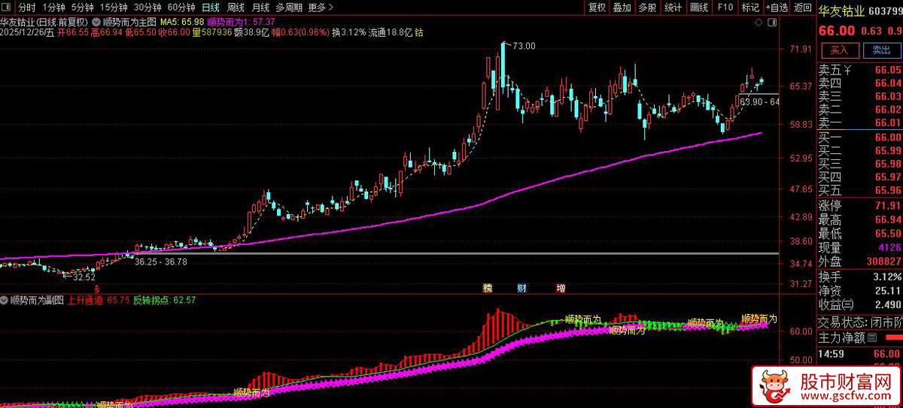This screenshot has width=903, height=408.
Task: Click the 卖五 price 66.05
Action: [x=888, y=70]
